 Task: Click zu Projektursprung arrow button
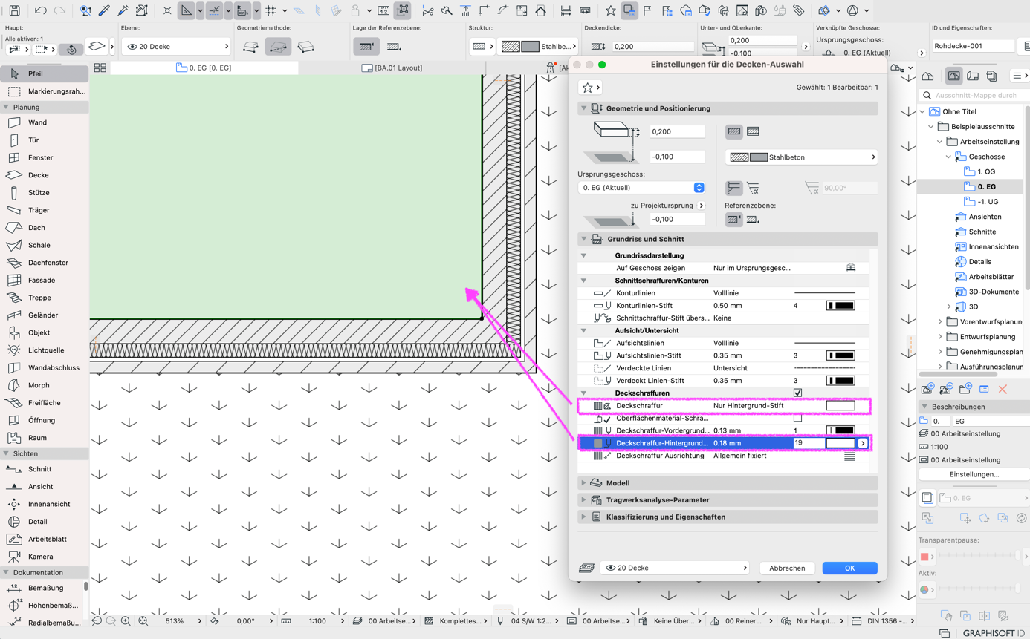(x=701, y=206)
